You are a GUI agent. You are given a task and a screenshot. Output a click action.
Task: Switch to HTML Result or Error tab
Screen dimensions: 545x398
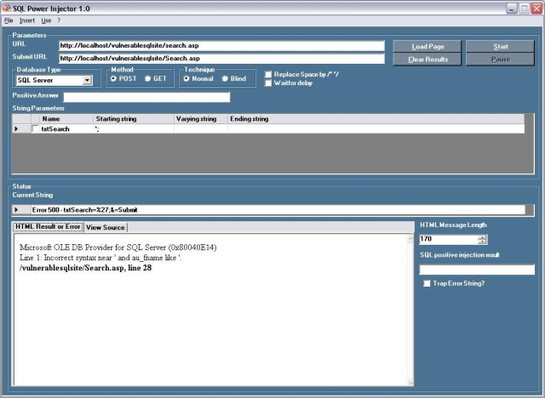pos(48,226)
